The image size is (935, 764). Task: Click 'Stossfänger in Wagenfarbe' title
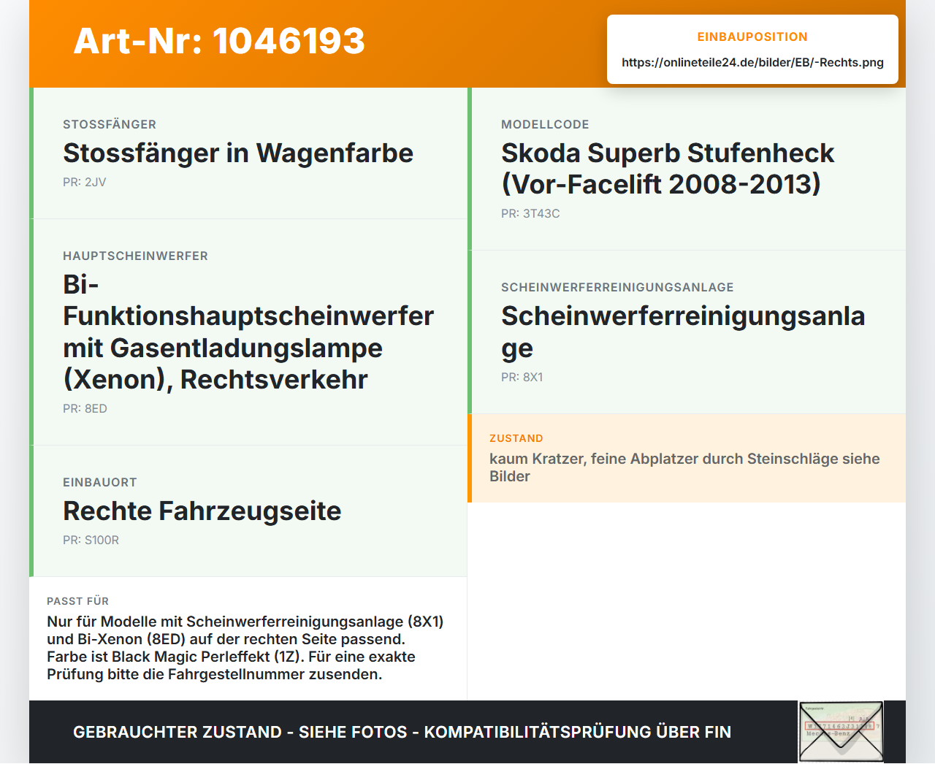pos(238,153)
